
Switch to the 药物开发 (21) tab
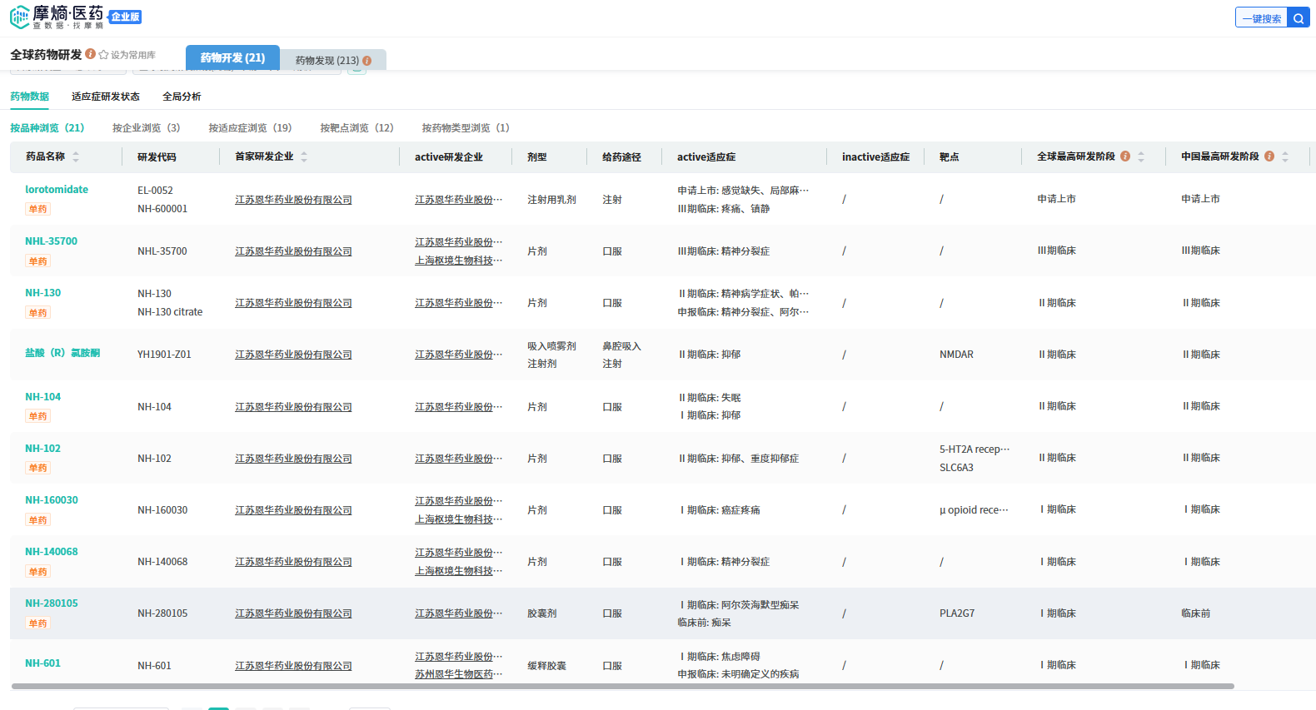tap(232, 57)
